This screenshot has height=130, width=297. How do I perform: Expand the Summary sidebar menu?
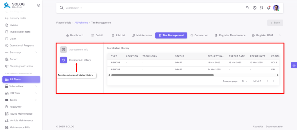(21, 52)
